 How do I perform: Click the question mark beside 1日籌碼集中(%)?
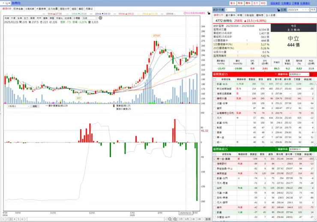pyautogui.click(x=247, y=44)
